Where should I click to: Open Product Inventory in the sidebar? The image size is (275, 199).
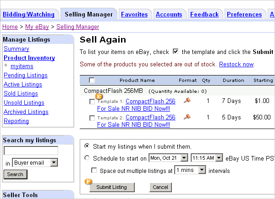tap(29, 58)
